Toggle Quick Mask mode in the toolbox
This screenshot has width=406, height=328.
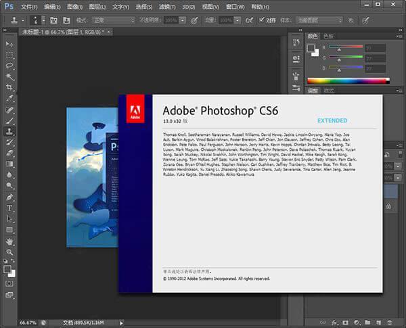[9, 284]
